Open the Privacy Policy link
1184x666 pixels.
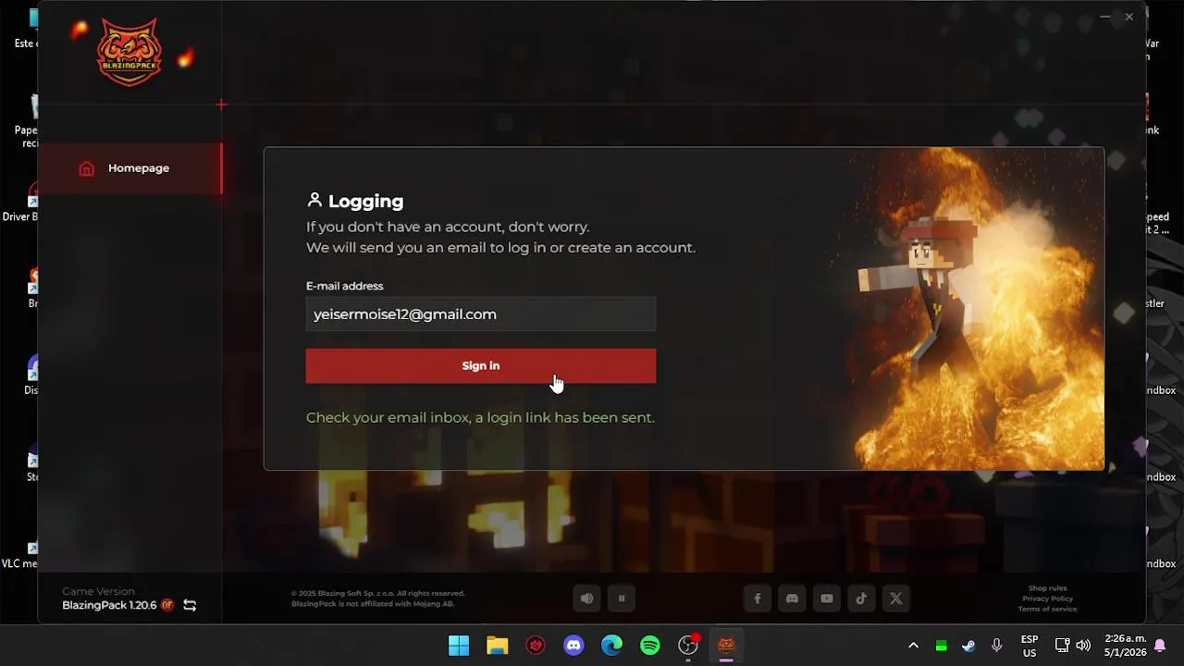(1048, 598)
